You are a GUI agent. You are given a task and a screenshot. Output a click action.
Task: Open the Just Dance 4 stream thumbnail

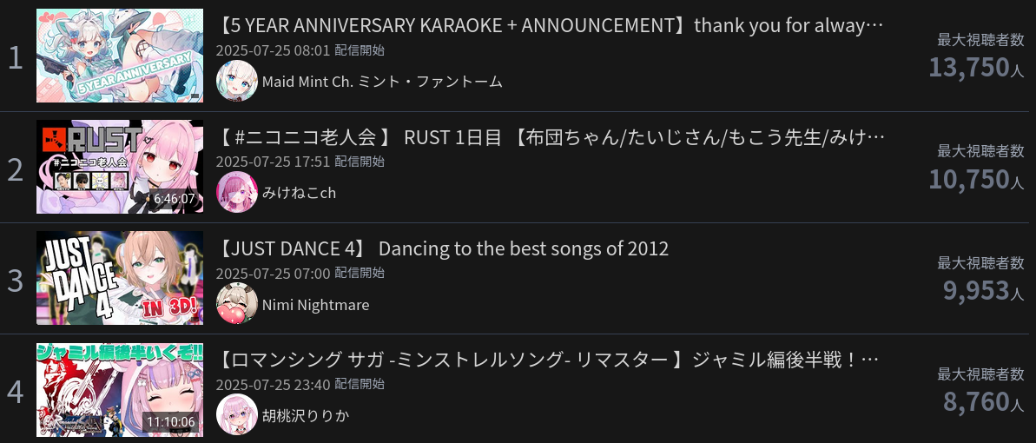tap(120, 278)
